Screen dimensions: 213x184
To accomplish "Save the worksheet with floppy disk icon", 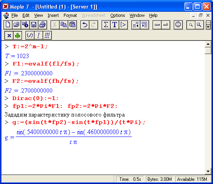I will click(x=34, y=25).
